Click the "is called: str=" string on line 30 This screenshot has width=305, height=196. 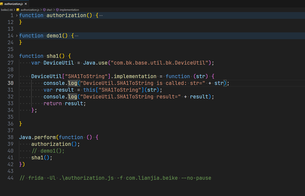(x=143, y=83)
